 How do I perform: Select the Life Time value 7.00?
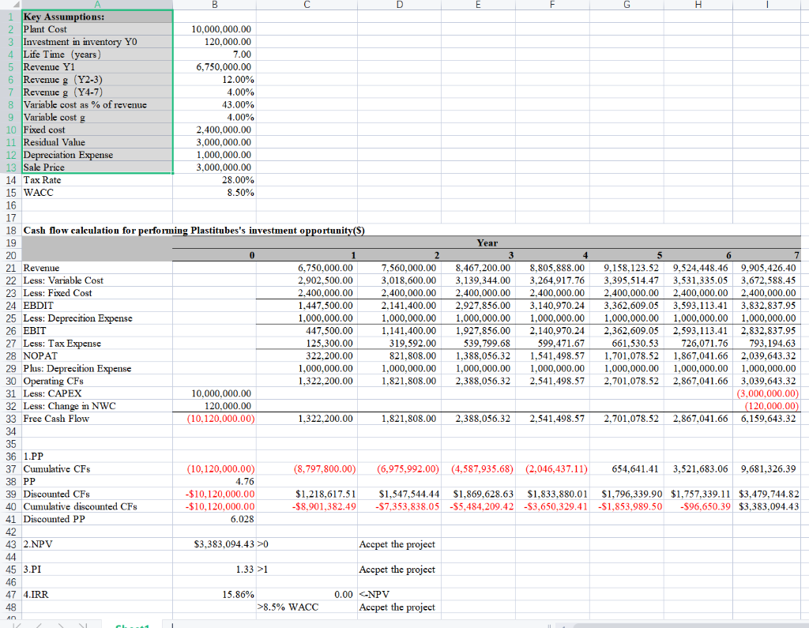tap(214, 55)
